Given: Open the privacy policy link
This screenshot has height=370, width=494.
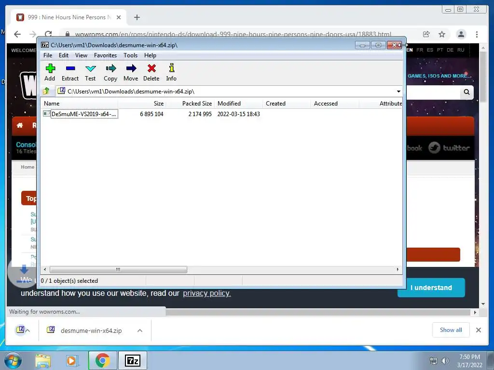Looking at the screenshot, I should pyautogui.click(x=206, y=293).
